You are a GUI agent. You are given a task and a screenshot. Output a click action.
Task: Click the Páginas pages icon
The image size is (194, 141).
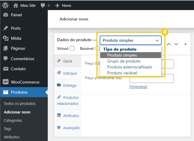tap(6, 48)
